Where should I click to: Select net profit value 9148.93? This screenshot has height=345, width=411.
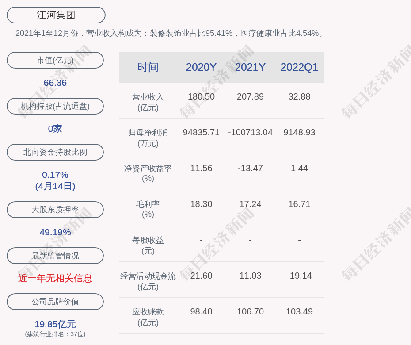(x=299, y=132)
